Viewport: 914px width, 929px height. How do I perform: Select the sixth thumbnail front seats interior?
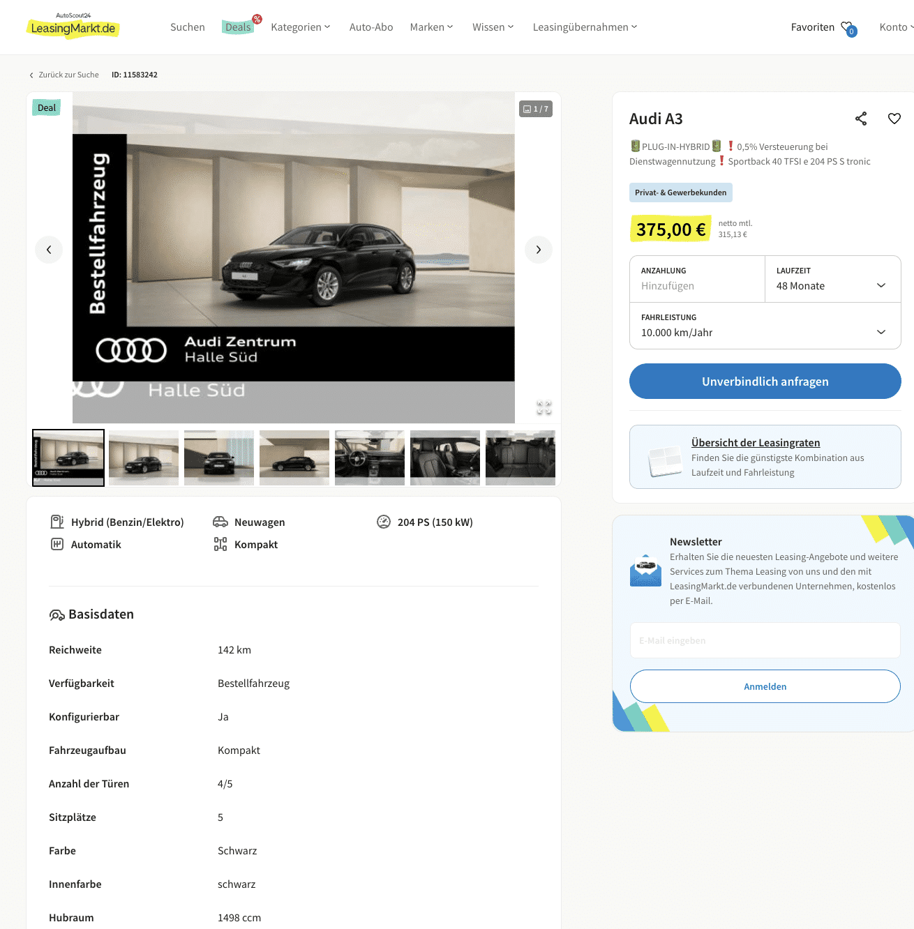click(x=445, y=458)
